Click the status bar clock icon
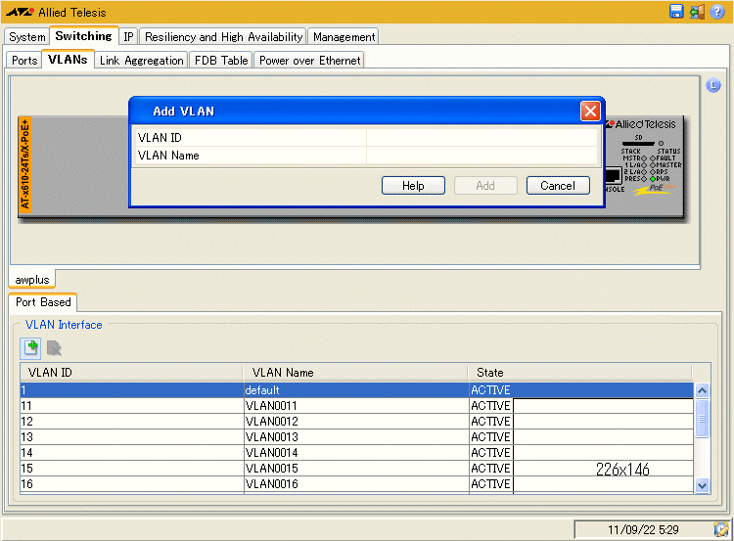 [721, 529]
